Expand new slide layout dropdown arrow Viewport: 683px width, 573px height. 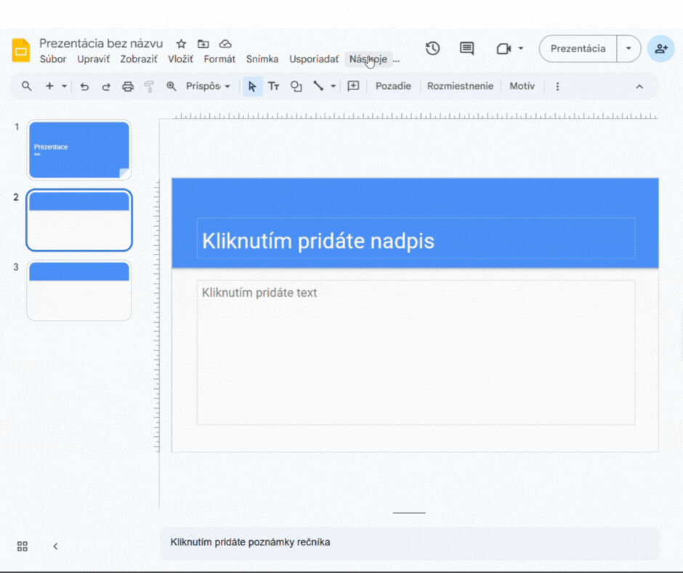pos(64,87)
